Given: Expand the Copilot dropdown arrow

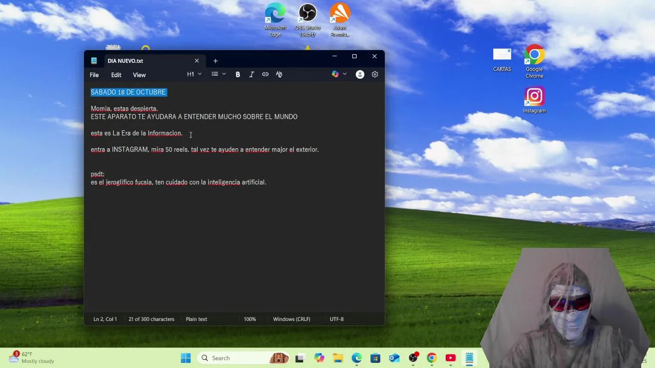Looking at the screenshot, I should click(x=344, y=74).
